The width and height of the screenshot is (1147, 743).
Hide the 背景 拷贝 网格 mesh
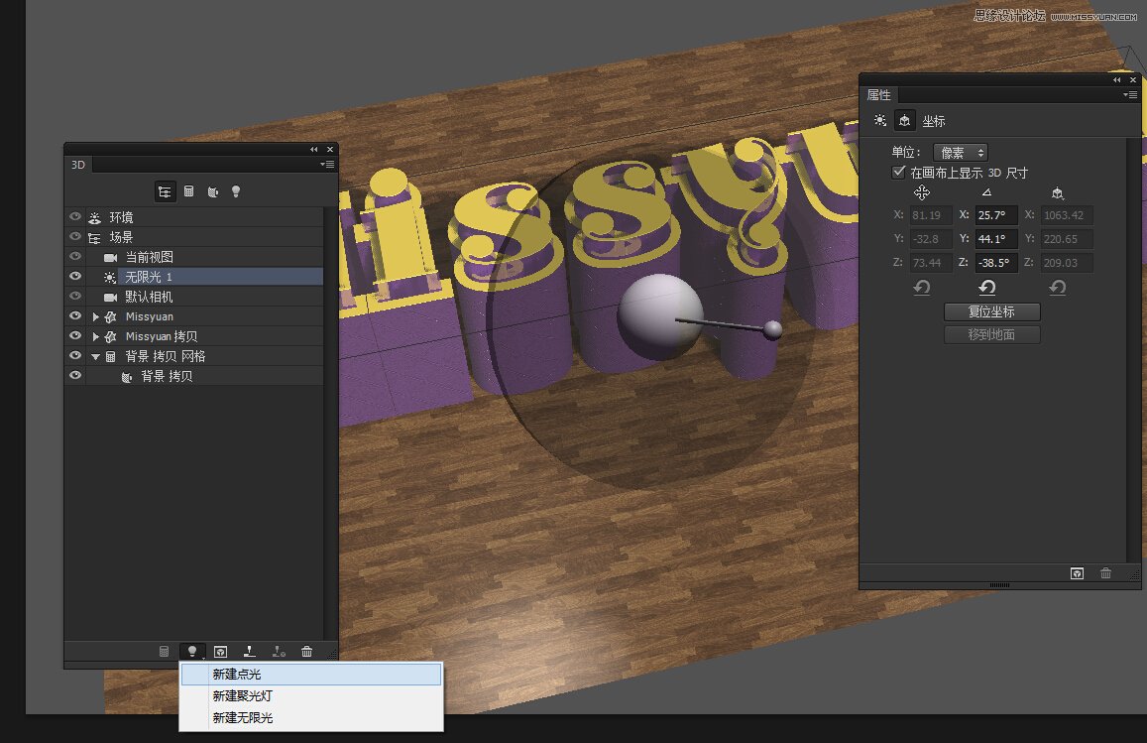click(73, 355)
